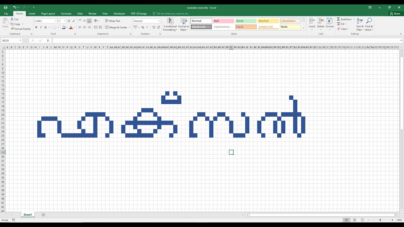Click the Cut scissors icon
The width and height of the screenshot is (404, 227).
pos(12,19)
